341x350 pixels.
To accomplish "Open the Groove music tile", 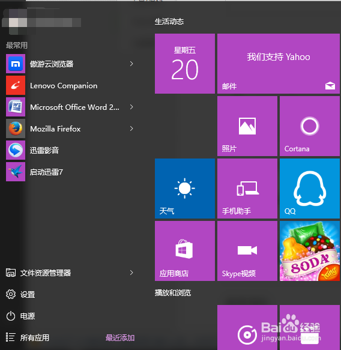I will click(x=247, y=327).
